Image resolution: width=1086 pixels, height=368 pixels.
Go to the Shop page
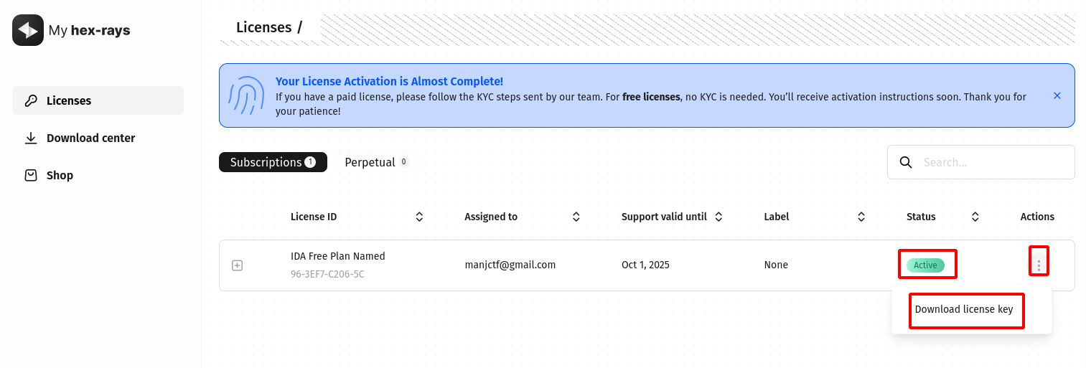click(60, 175)
